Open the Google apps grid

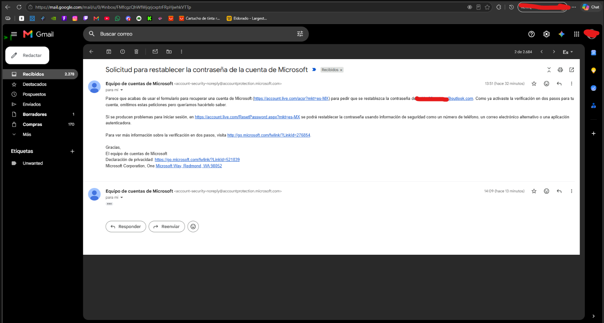(x=576, y=34)
